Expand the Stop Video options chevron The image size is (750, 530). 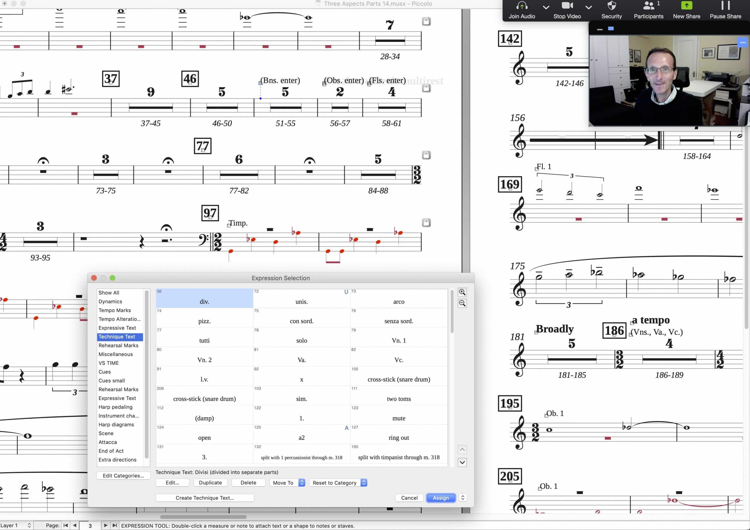click(588, 7)
